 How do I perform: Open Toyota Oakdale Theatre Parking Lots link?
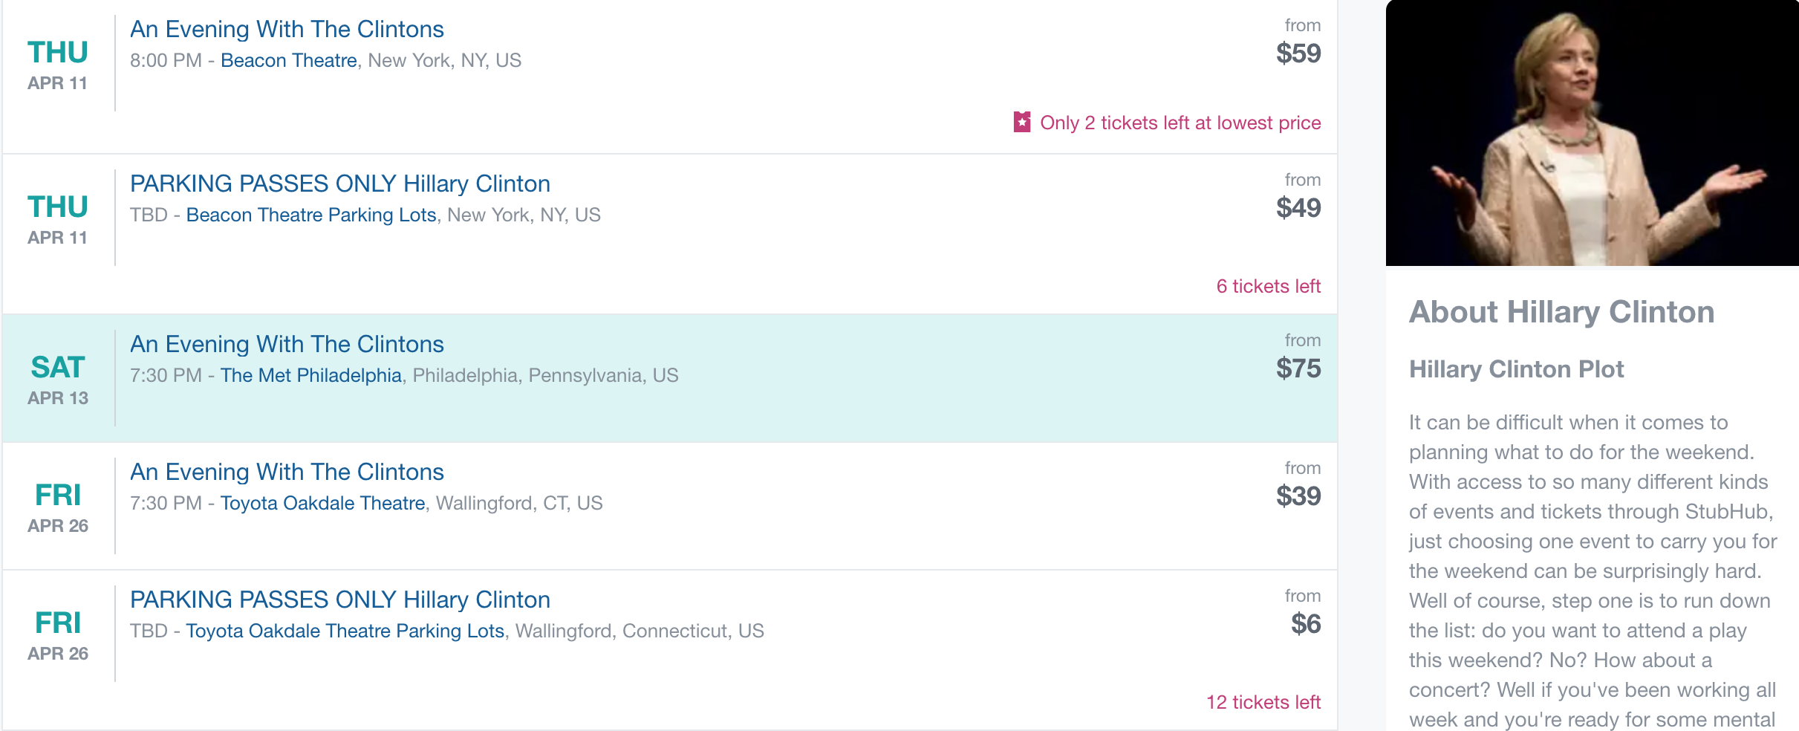[x=345, y=631]
